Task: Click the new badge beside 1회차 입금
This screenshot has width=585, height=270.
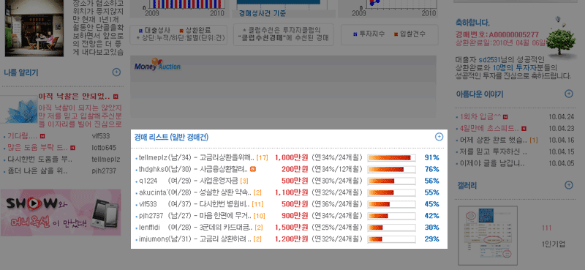Action: (505, 117)
